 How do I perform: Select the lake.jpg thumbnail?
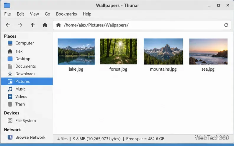click(x=76, y=52)
